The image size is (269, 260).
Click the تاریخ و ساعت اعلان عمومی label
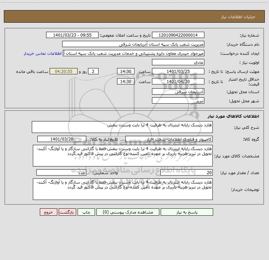(125, 35)
